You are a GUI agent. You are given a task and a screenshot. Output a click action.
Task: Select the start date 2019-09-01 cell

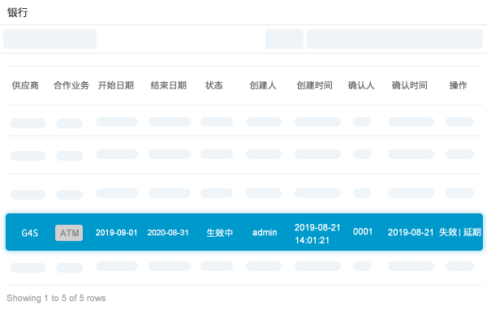click(116, 233)
